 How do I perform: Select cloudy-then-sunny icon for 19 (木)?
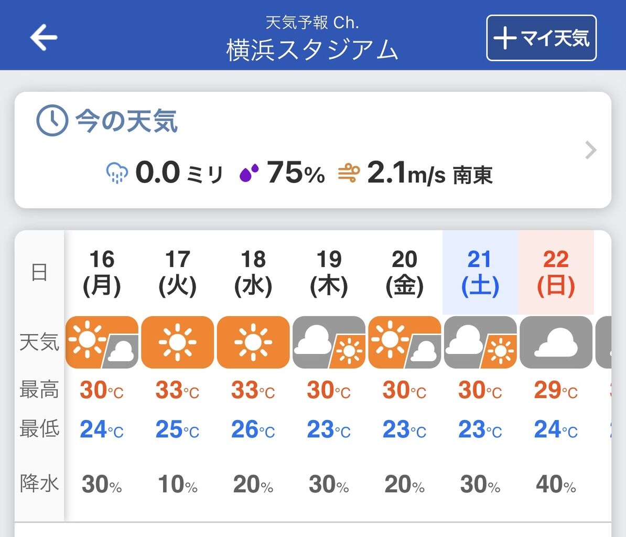(x=329, y=342)
